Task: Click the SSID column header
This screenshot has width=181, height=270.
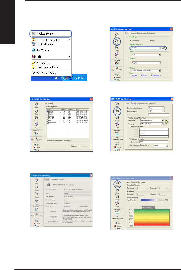Action: 53,110
